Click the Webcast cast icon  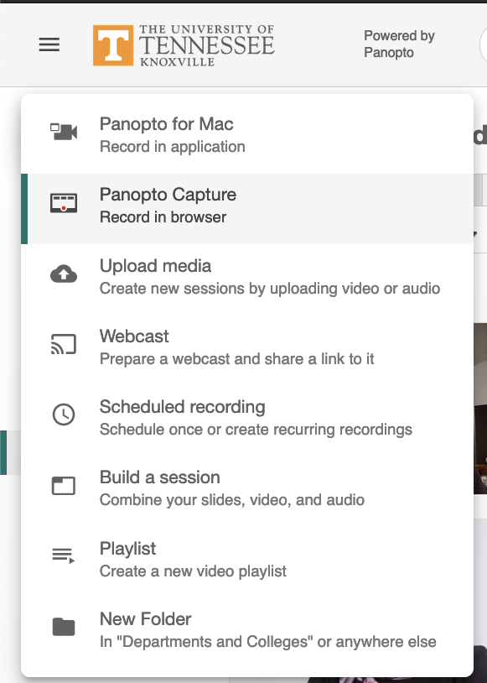(x=64, y=344)
